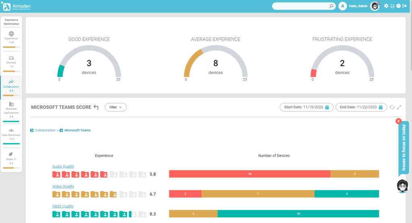Screen dimensions: 412x223
Task: Open settings gear in header
Action: pyautogui.click(x=386, y=6)
